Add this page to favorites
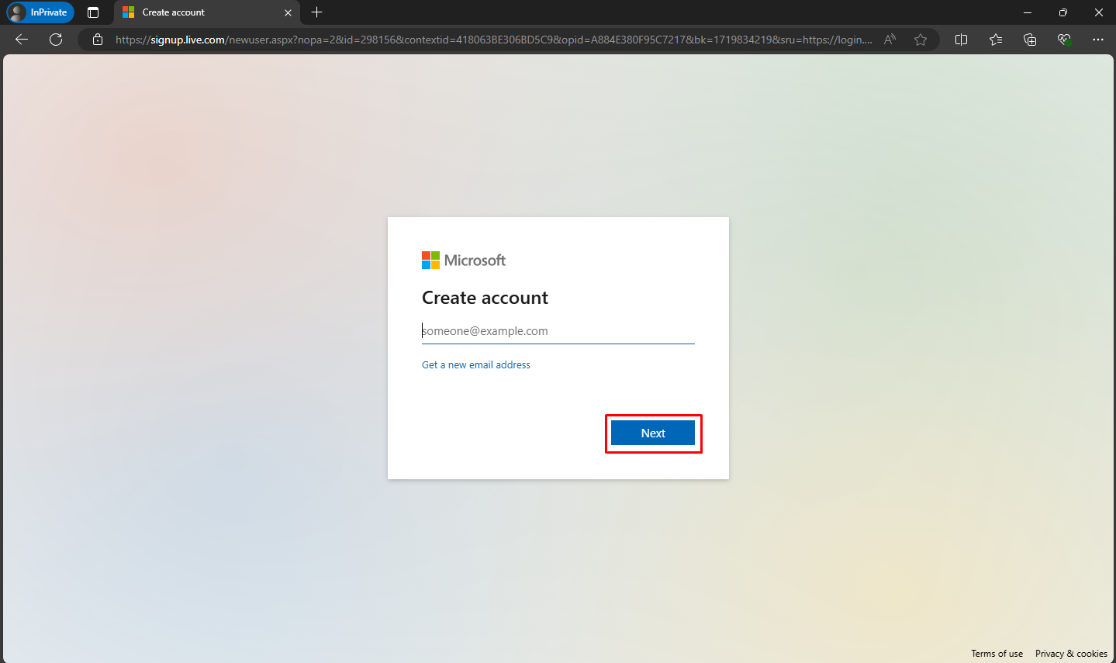The height and width of the screenshot is (663, 1116). [x=921, y=40]
